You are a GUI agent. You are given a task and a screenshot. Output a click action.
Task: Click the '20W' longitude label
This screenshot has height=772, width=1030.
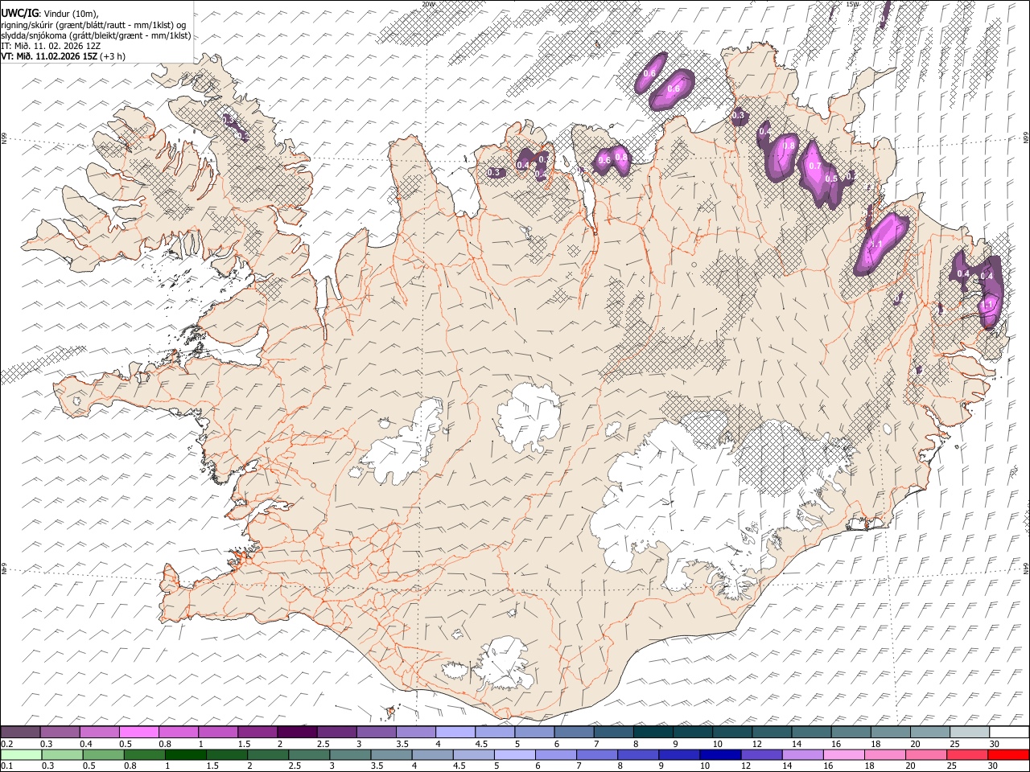pyautogui.click(x=427, y=4)
